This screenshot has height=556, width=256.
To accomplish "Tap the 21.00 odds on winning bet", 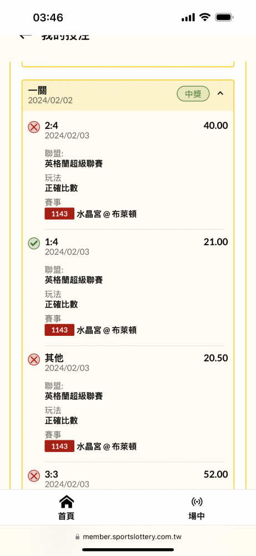I will coord(215,242).
